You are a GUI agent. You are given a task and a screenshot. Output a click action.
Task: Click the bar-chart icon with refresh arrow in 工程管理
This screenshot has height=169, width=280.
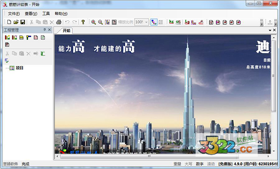coord(14,37)
